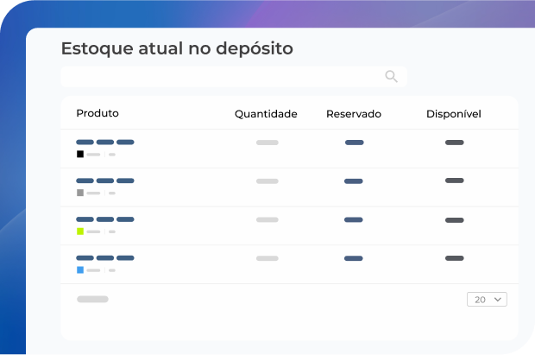Click the Reservado column header
Viewport: 535px width, 355px height.
[x=354, y=114]
